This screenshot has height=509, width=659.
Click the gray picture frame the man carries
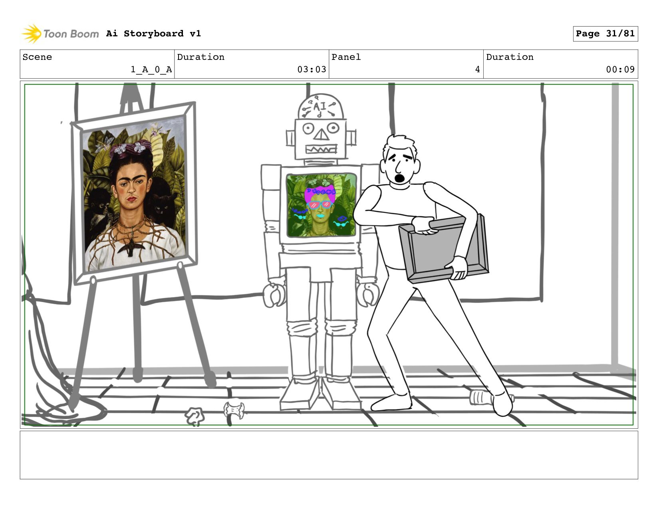click(x=443, y=249)
